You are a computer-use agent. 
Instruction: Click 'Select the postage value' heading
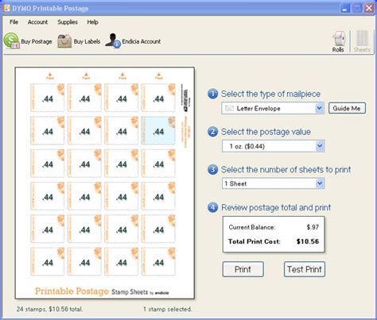pyautogui.click(x=266, y=132)
